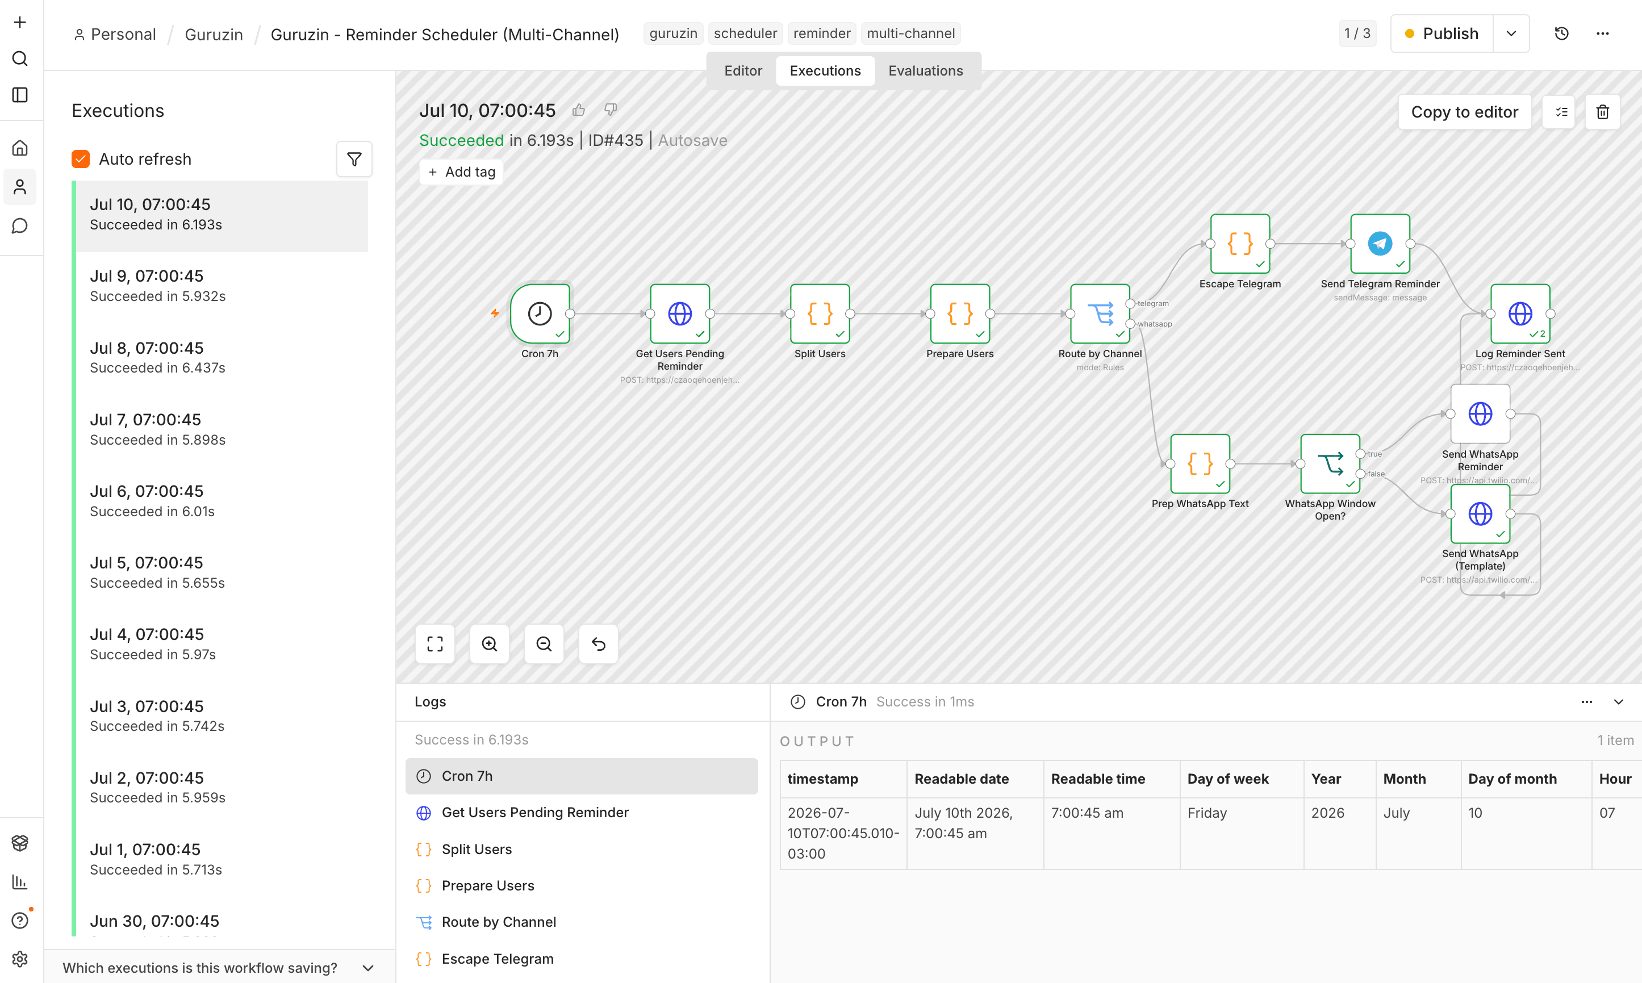
Task: Select the Jul 8, 07:00:45 execution
Action: [x=222, y=358]
